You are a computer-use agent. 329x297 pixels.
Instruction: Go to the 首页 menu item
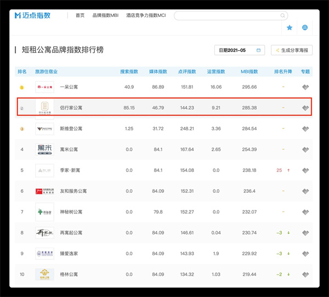pos(80,16)
